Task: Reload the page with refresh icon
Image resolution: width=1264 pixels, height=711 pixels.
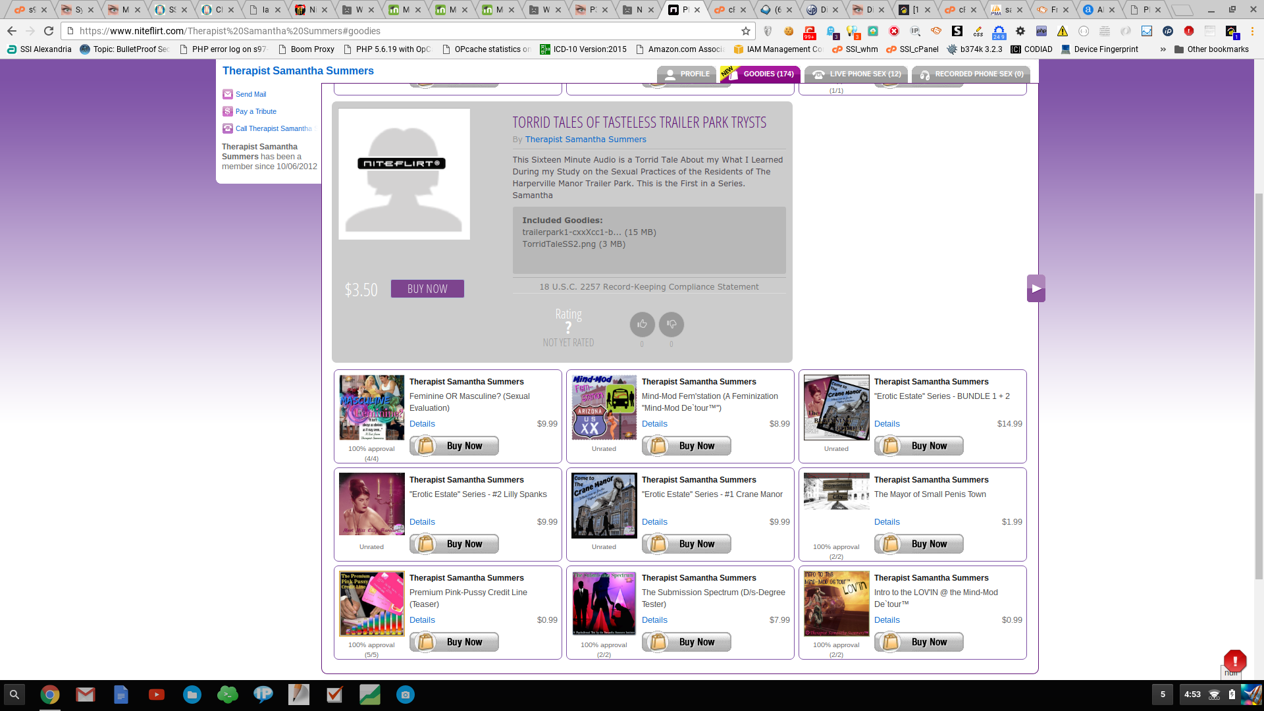Action: pyautogui.click(x=49, y=31)
